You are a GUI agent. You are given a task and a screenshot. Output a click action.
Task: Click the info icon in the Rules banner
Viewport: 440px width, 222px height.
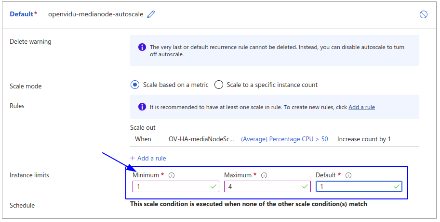click(142, 107)
